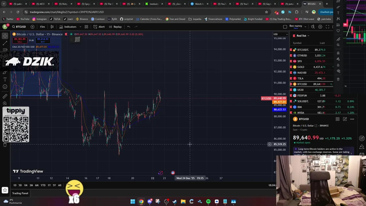Enter fullscreen chart mode
The height and width of the screenshot is (206, 366).
tap(327, 27)
